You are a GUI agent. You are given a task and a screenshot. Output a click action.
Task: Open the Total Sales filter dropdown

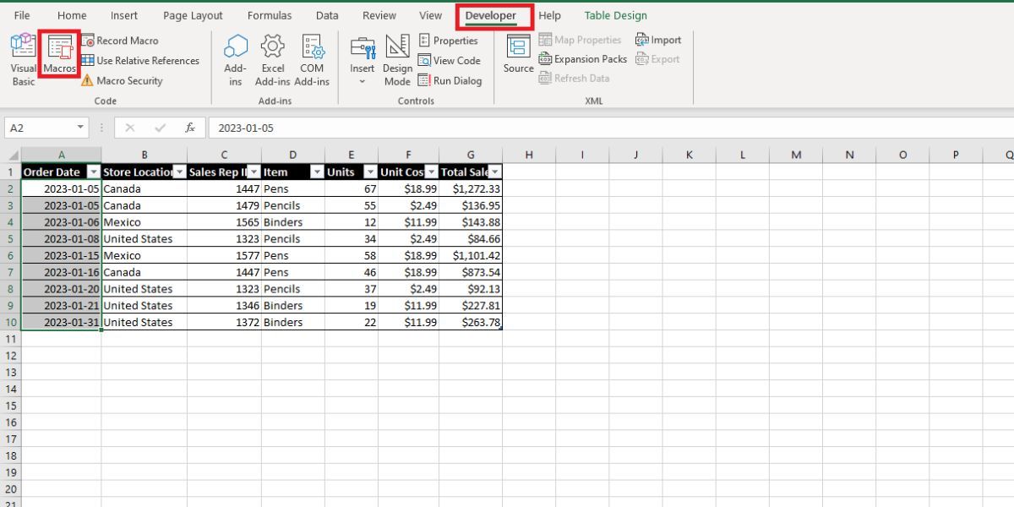[x=495, y=172]
